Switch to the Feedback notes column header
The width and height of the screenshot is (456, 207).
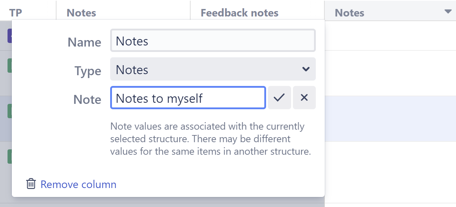(240, 13)
